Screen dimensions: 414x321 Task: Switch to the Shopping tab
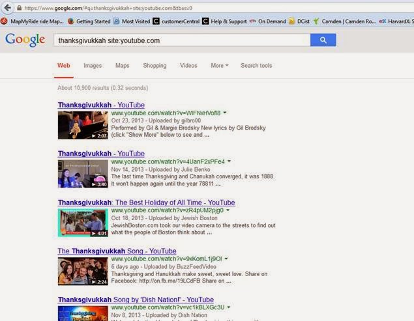(x=155, y=65)
